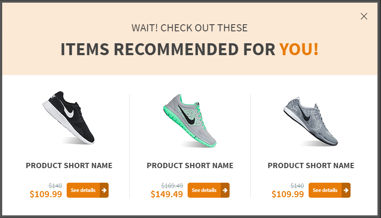Click the $149.49 sale price
The image size is (381, 218).
pos(167,194)
